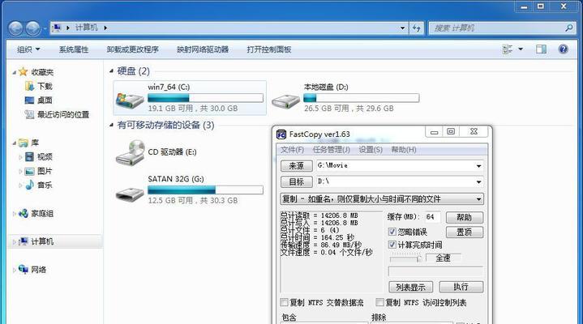Click the Explorer back navigation arrow

(15, 28)
